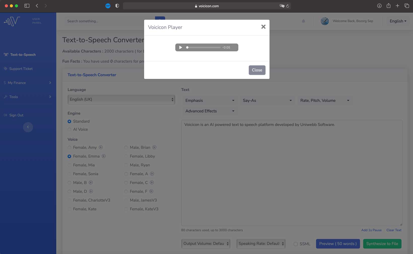Expand My Finance sidebar menu
This screenshot has width=413, height=254.
coord(28,83)
